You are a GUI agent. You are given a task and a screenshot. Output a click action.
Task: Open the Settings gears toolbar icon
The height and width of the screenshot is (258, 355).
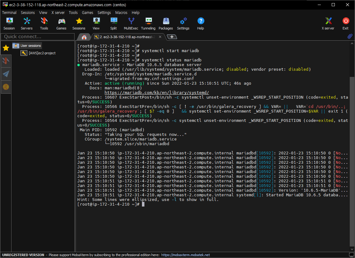(183, 24)
